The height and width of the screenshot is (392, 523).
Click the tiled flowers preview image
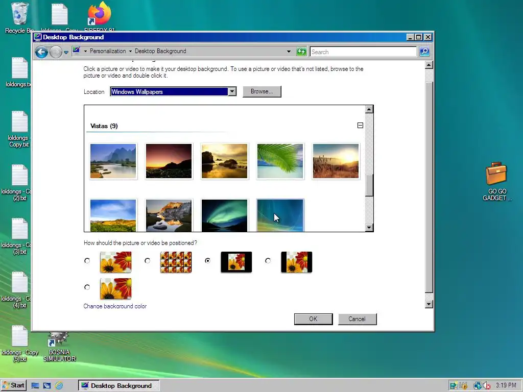click(x=176, y=262)
